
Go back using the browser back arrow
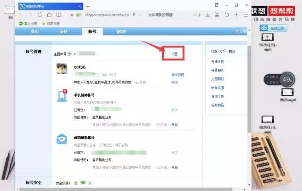tap(21, 15)
